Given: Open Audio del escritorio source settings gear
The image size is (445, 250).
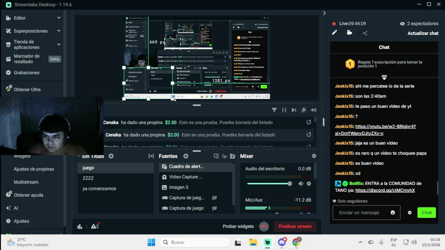Looking at the screenshot, I should coord(309,184).
